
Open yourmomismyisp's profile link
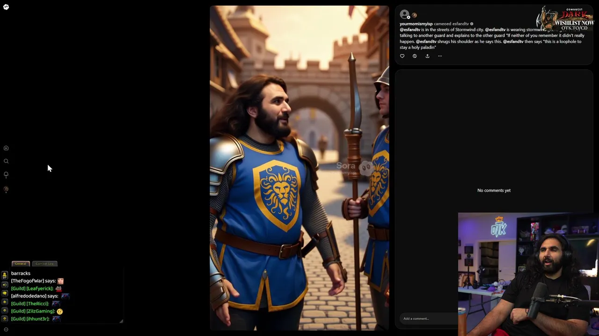pos(416,24)
